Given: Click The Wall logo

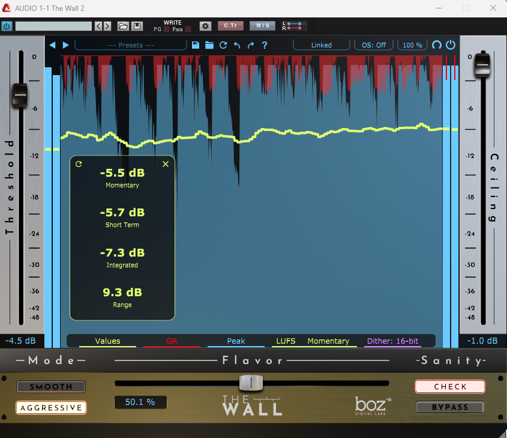Looking at the screenshot, I should [252, 406].
